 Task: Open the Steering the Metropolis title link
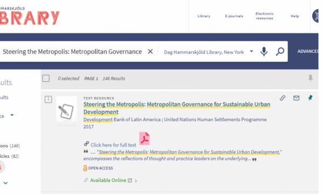[177, 108]
